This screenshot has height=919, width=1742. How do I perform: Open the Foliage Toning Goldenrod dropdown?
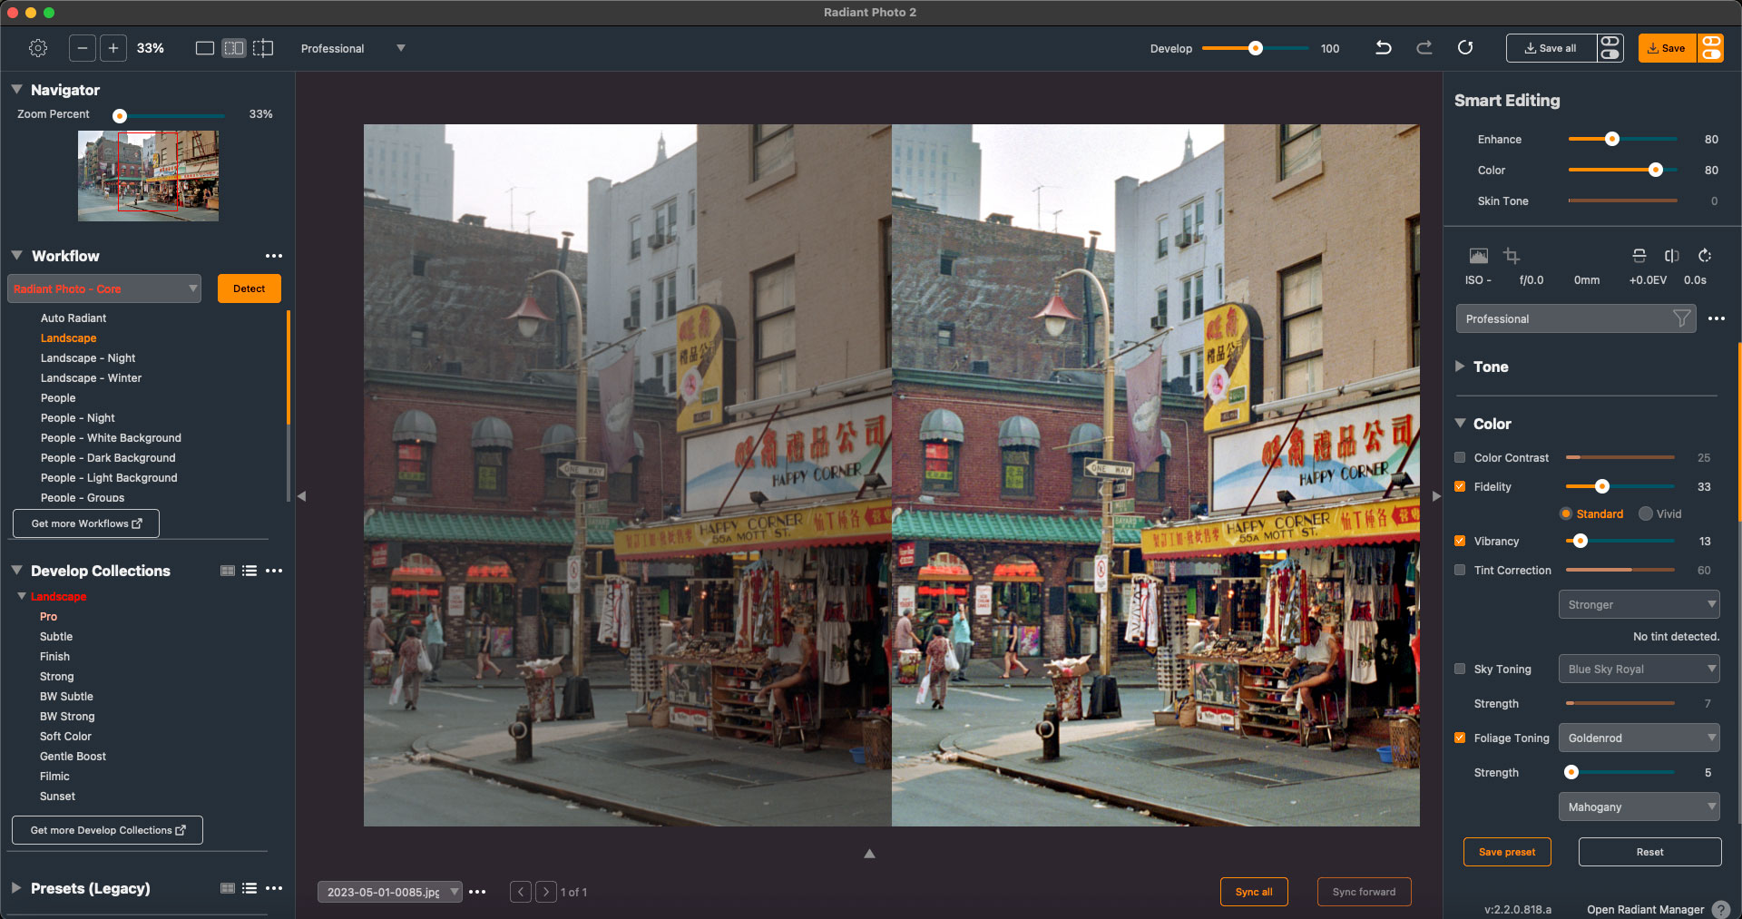(1639, 738)
